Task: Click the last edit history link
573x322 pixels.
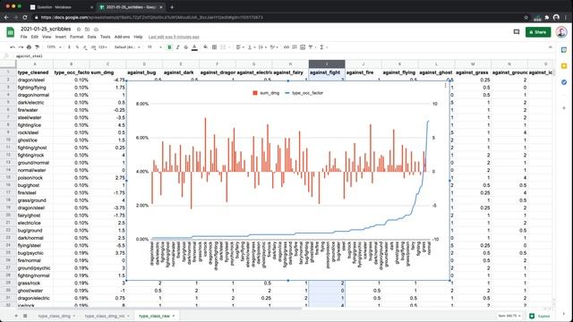Action: (174, 37)
